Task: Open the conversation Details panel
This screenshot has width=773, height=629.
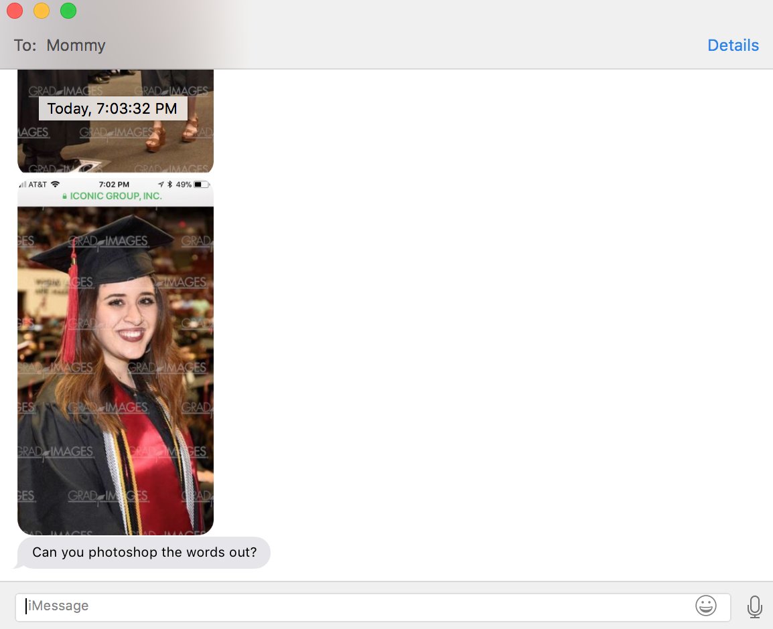Action: coord(733,46)
